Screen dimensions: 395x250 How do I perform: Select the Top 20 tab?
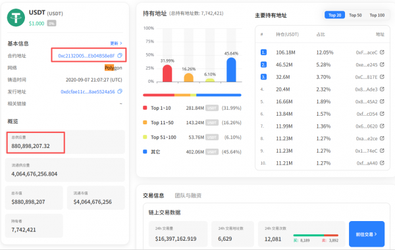click(x=334, y=15)
